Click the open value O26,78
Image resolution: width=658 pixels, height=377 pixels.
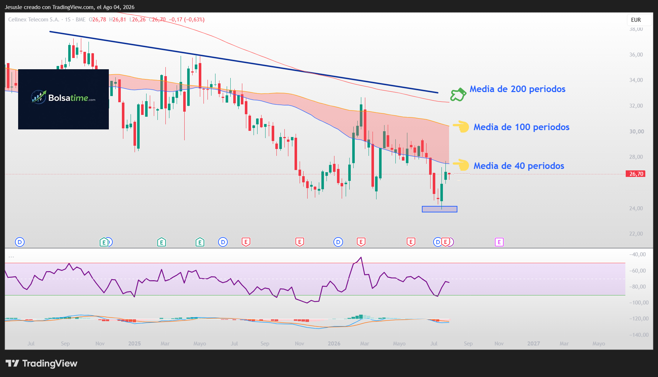coord(98,20)
